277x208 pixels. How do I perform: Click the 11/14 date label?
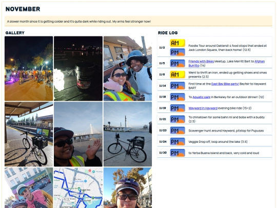(163, 86)
